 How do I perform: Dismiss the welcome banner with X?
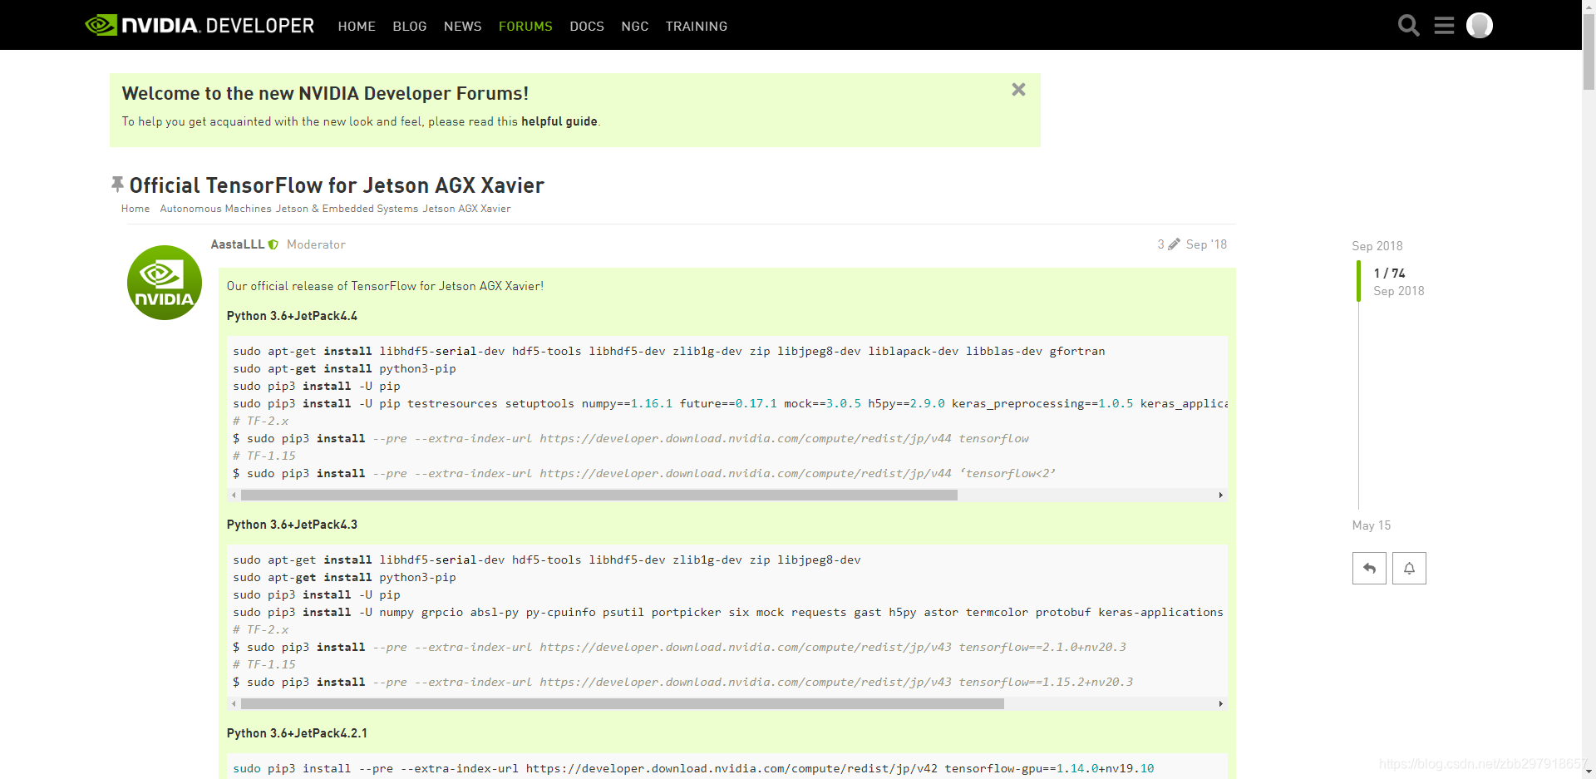click(x=1018, y=90)
